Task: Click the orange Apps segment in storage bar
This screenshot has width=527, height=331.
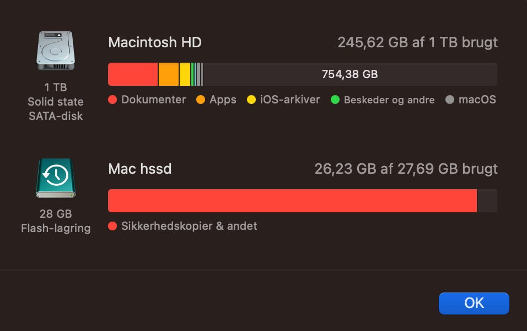Action: (169, 74)
